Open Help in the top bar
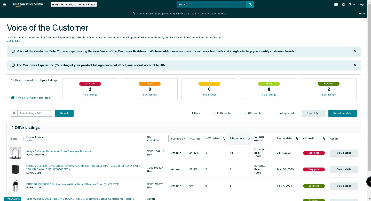This screenshot has width=371, height=201. (361, 4)
